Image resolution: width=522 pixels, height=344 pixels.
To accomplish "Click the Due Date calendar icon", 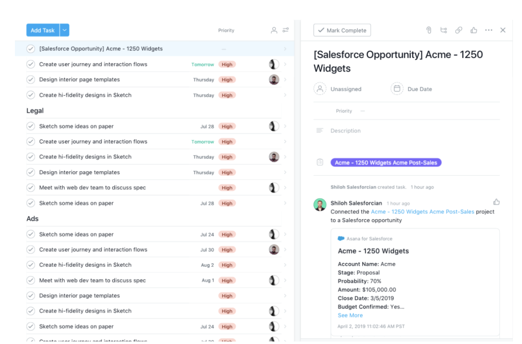I will click(397, 89).
